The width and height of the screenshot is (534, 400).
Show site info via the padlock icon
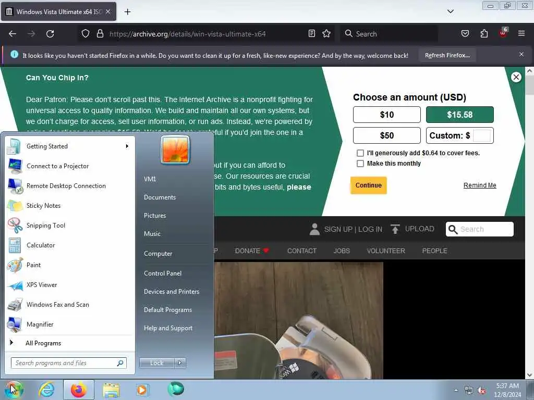[100, 34]
